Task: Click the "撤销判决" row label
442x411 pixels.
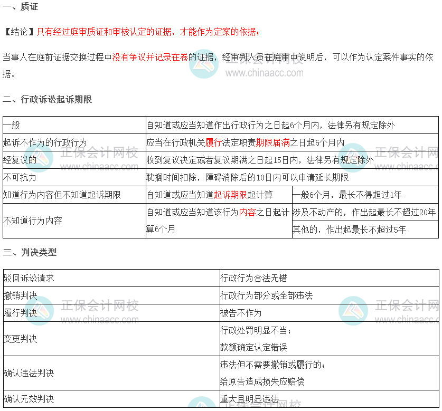Action: (x=20, y=295)
